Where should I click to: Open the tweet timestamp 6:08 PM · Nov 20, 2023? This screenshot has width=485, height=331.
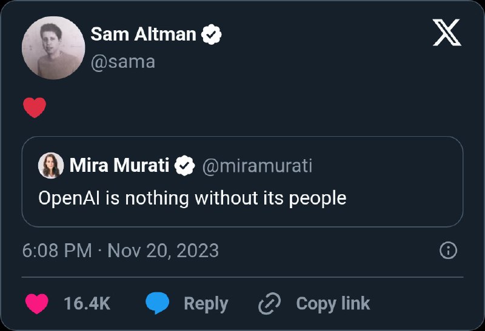(x=120, y=251)
